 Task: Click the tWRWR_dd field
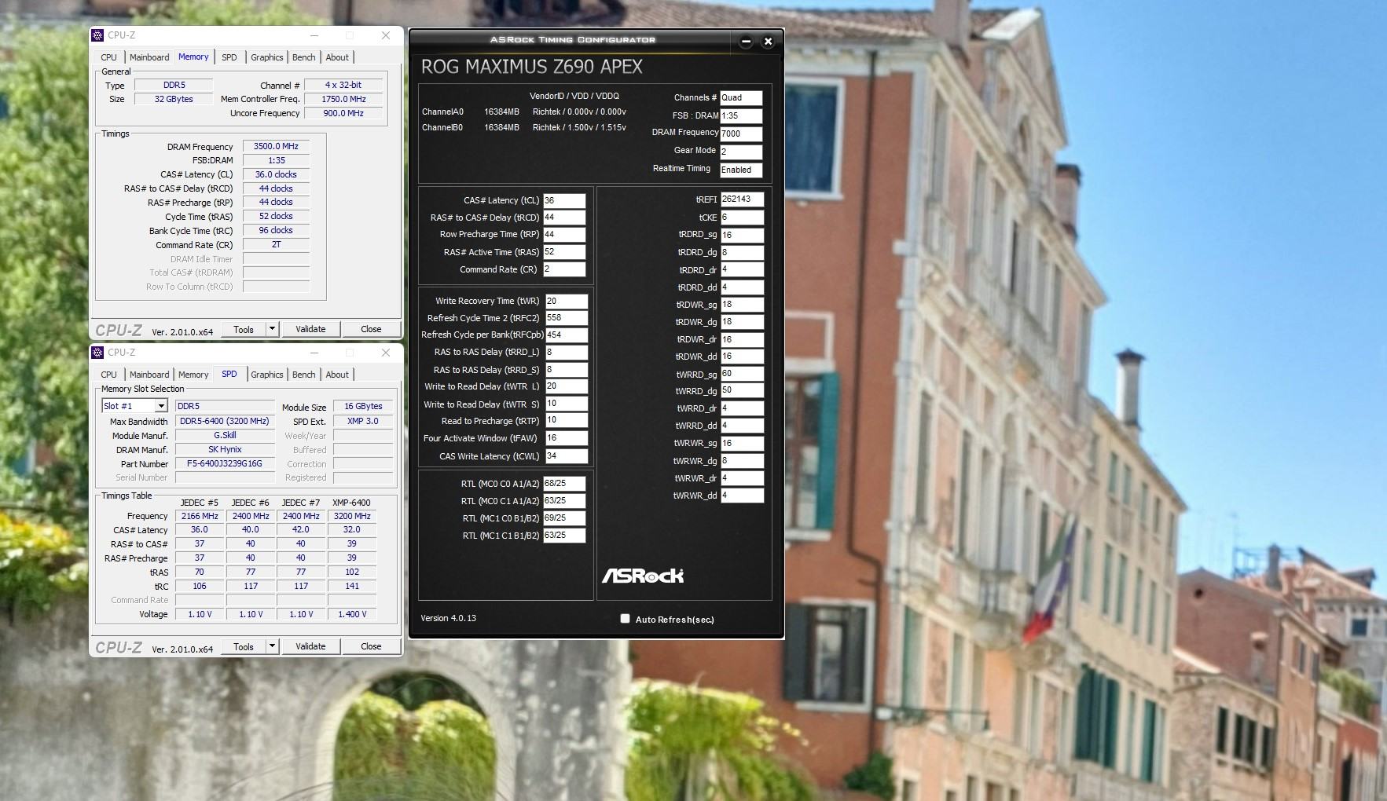(x=742, y=496)
